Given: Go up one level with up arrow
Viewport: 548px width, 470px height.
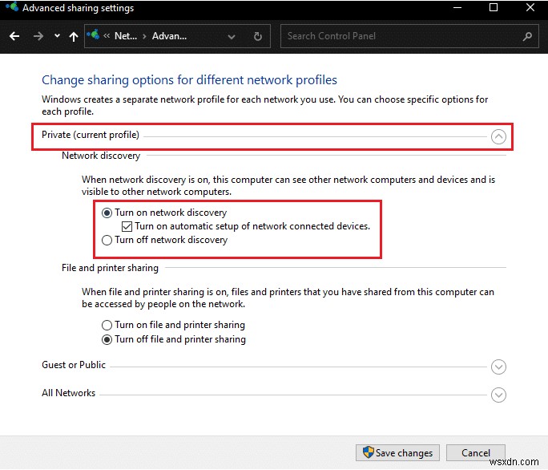Looking at the screenshot, I should [x=74, y=36].
